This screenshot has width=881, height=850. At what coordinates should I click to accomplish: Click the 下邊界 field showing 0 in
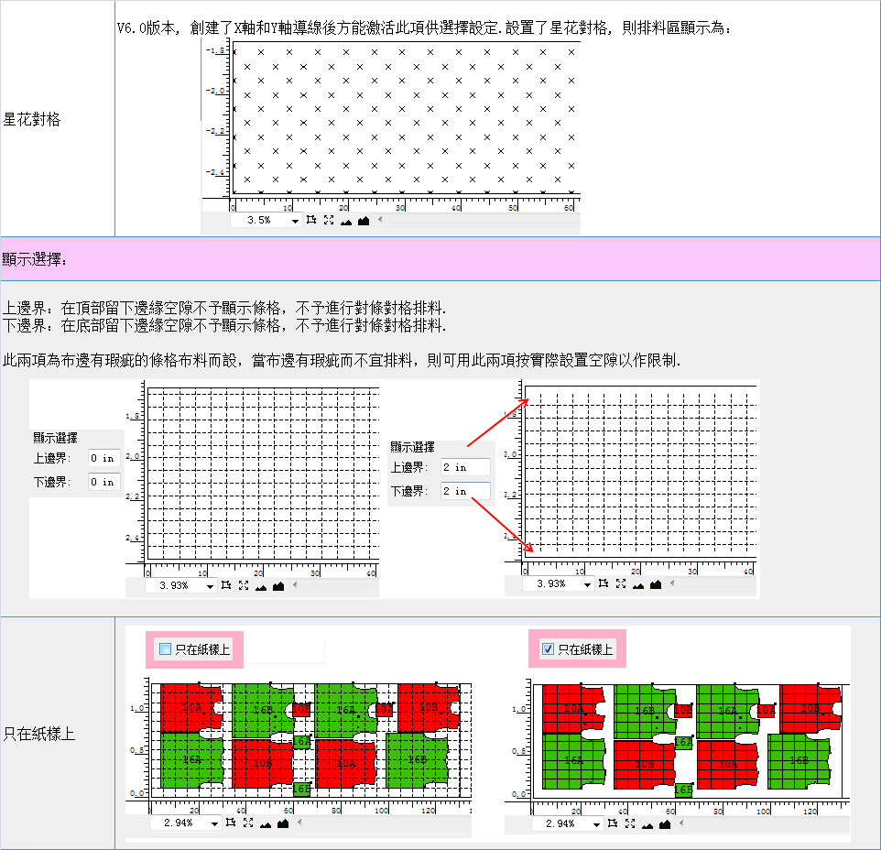click(x=103, y=482)
